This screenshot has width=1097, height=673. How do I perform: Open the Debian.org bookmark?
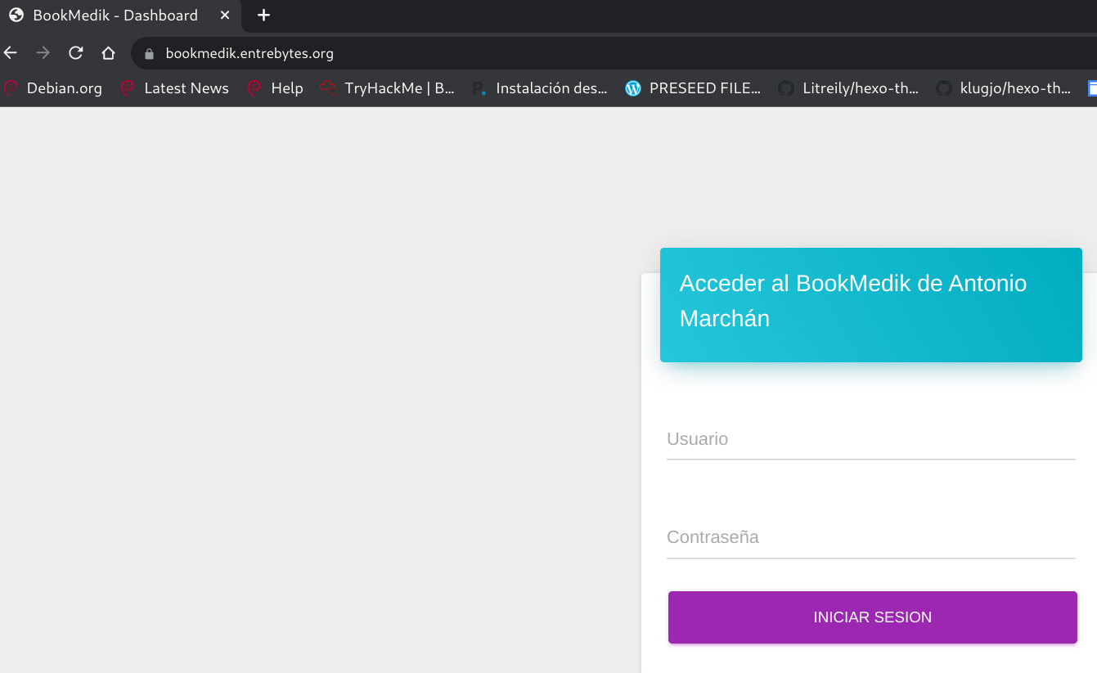[x=54, y=88]
